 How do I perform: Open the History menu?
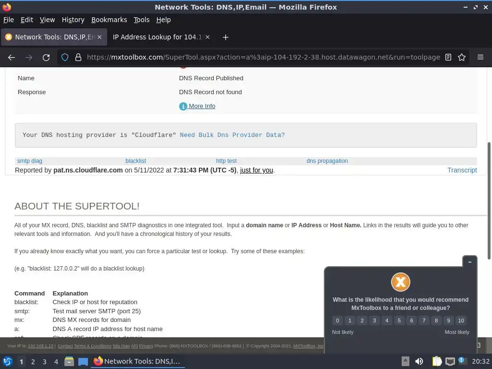(x=73, y=20)
